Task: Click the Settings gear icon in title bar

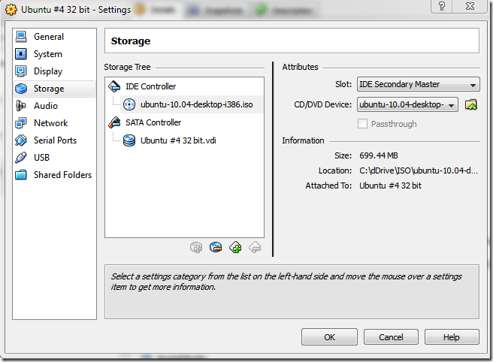Action: 11,10
